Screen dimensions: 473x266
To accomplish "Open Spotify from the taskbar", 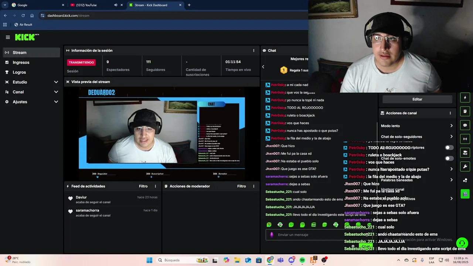I will [x=302, y=260].
